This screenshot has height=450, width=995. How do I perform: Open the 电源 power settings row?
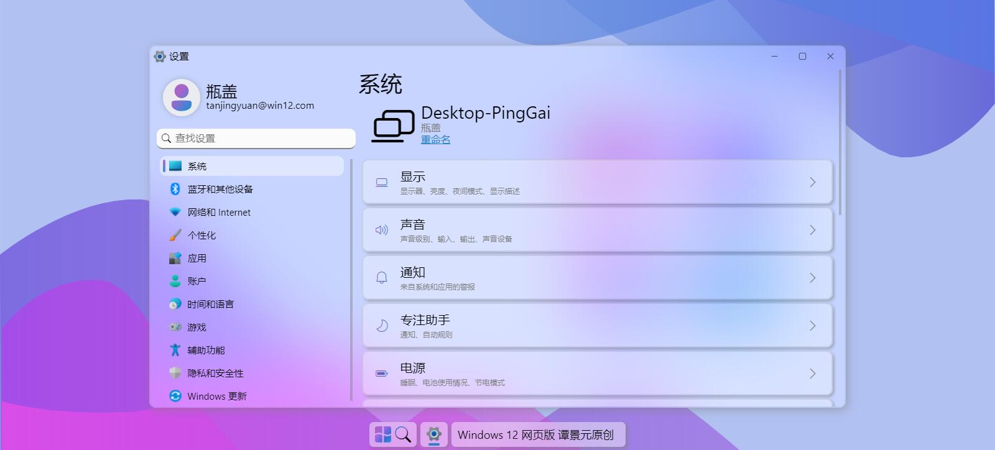point(597,374)
